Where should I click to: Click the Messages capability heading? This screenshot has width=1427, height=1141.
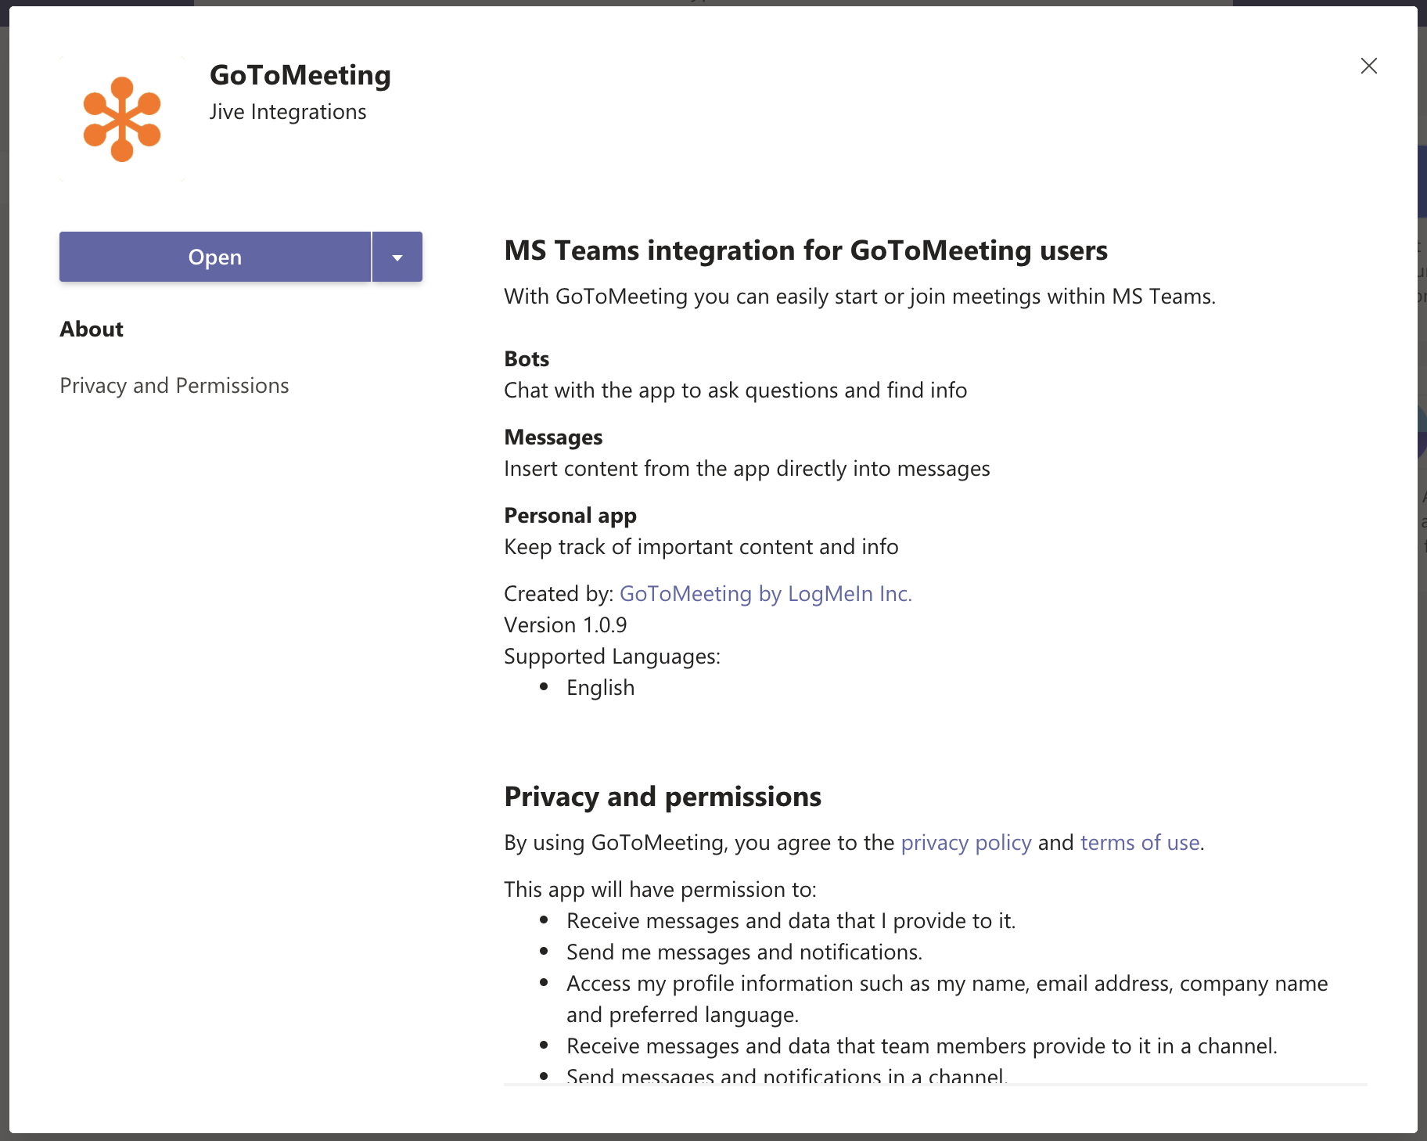[553, 437]
